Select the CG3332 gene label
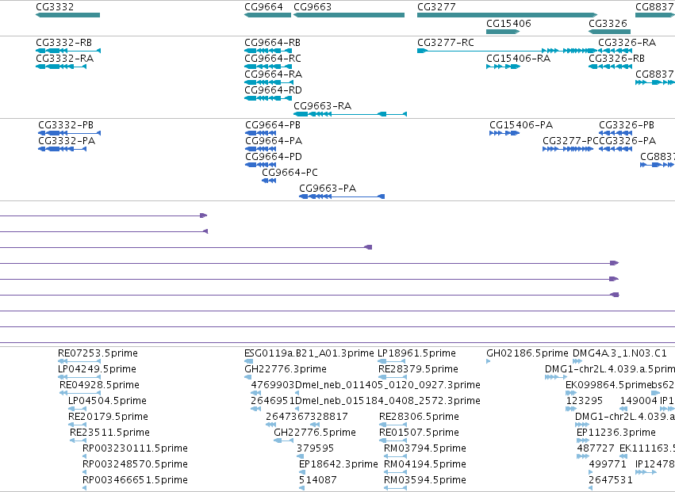 tap(55, 7)
